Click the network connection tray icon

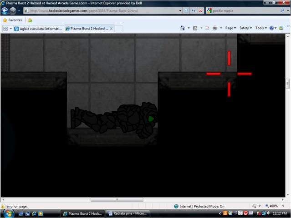click(264, 213)
